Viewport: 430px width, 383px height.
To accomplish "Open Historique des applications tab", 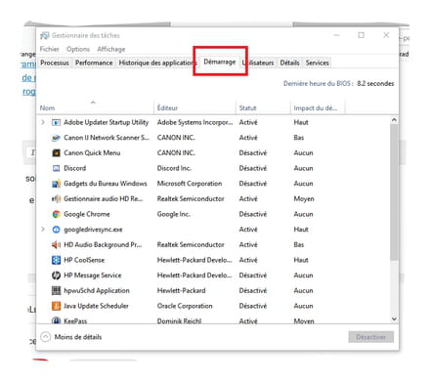I will 157,63.
